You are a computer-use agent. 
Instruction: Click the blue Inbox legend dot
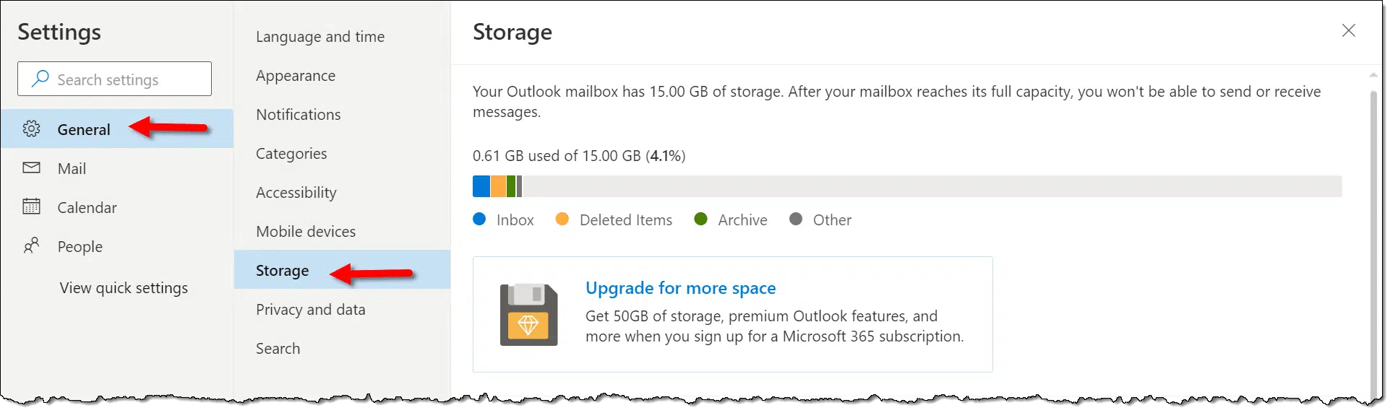pyautogui.click(x=479, y=219)
